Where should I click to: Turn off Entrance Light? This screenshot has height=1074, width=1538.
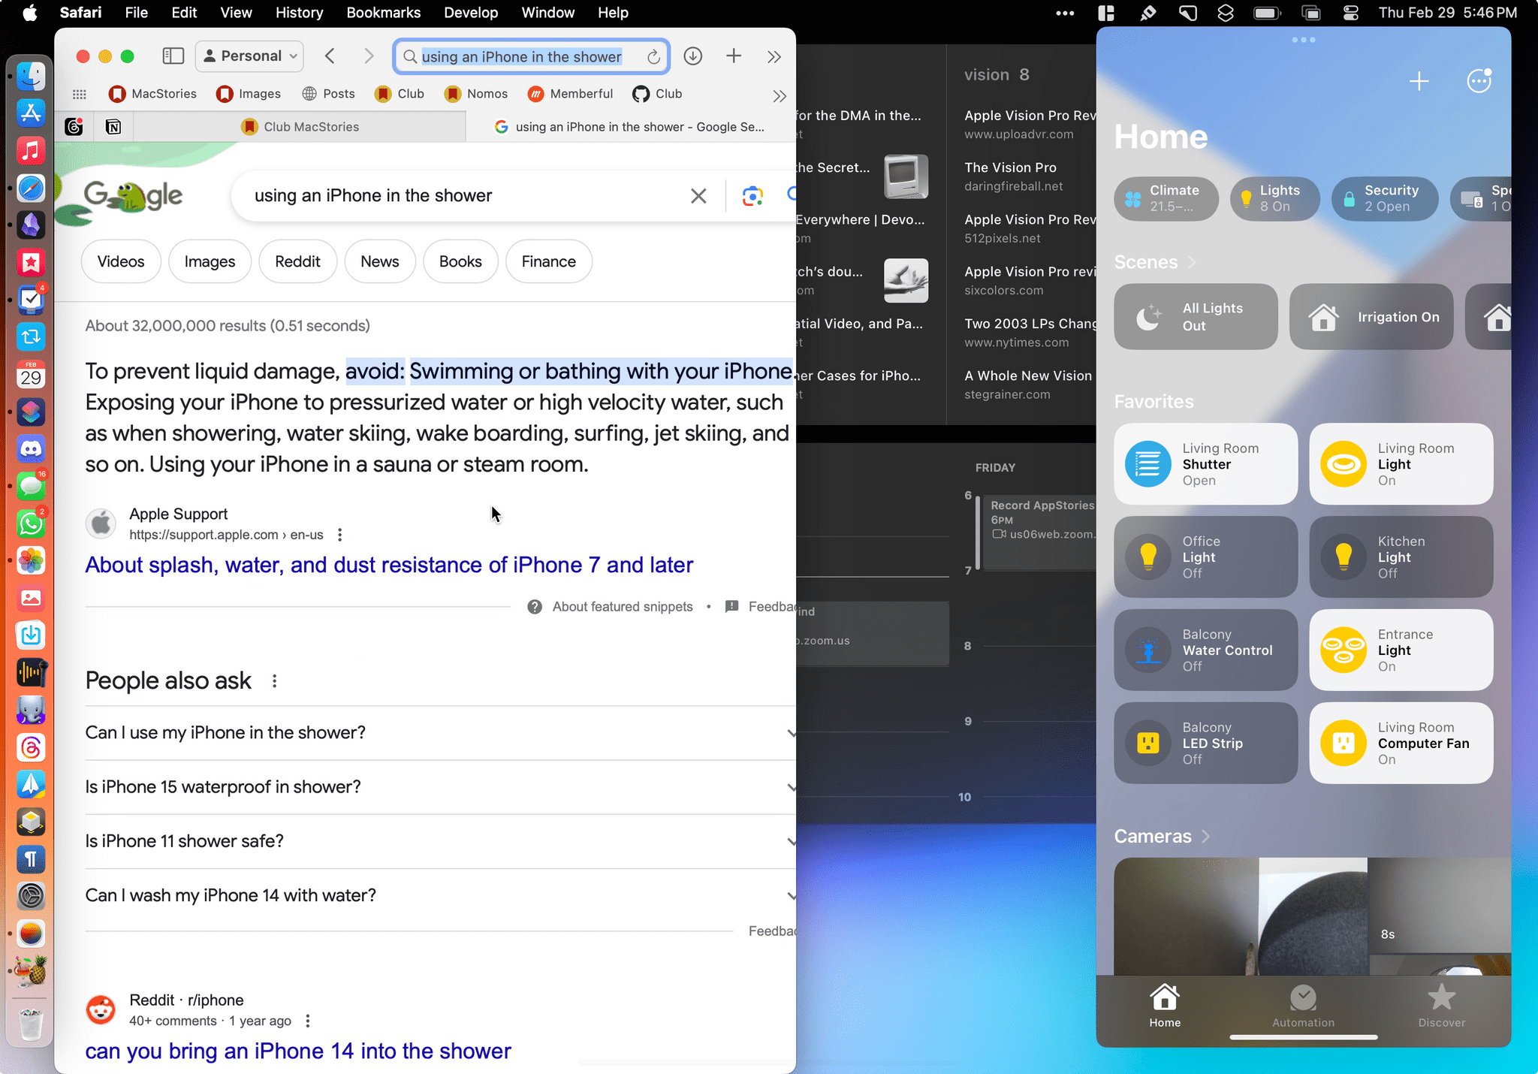pos(1401,650)
